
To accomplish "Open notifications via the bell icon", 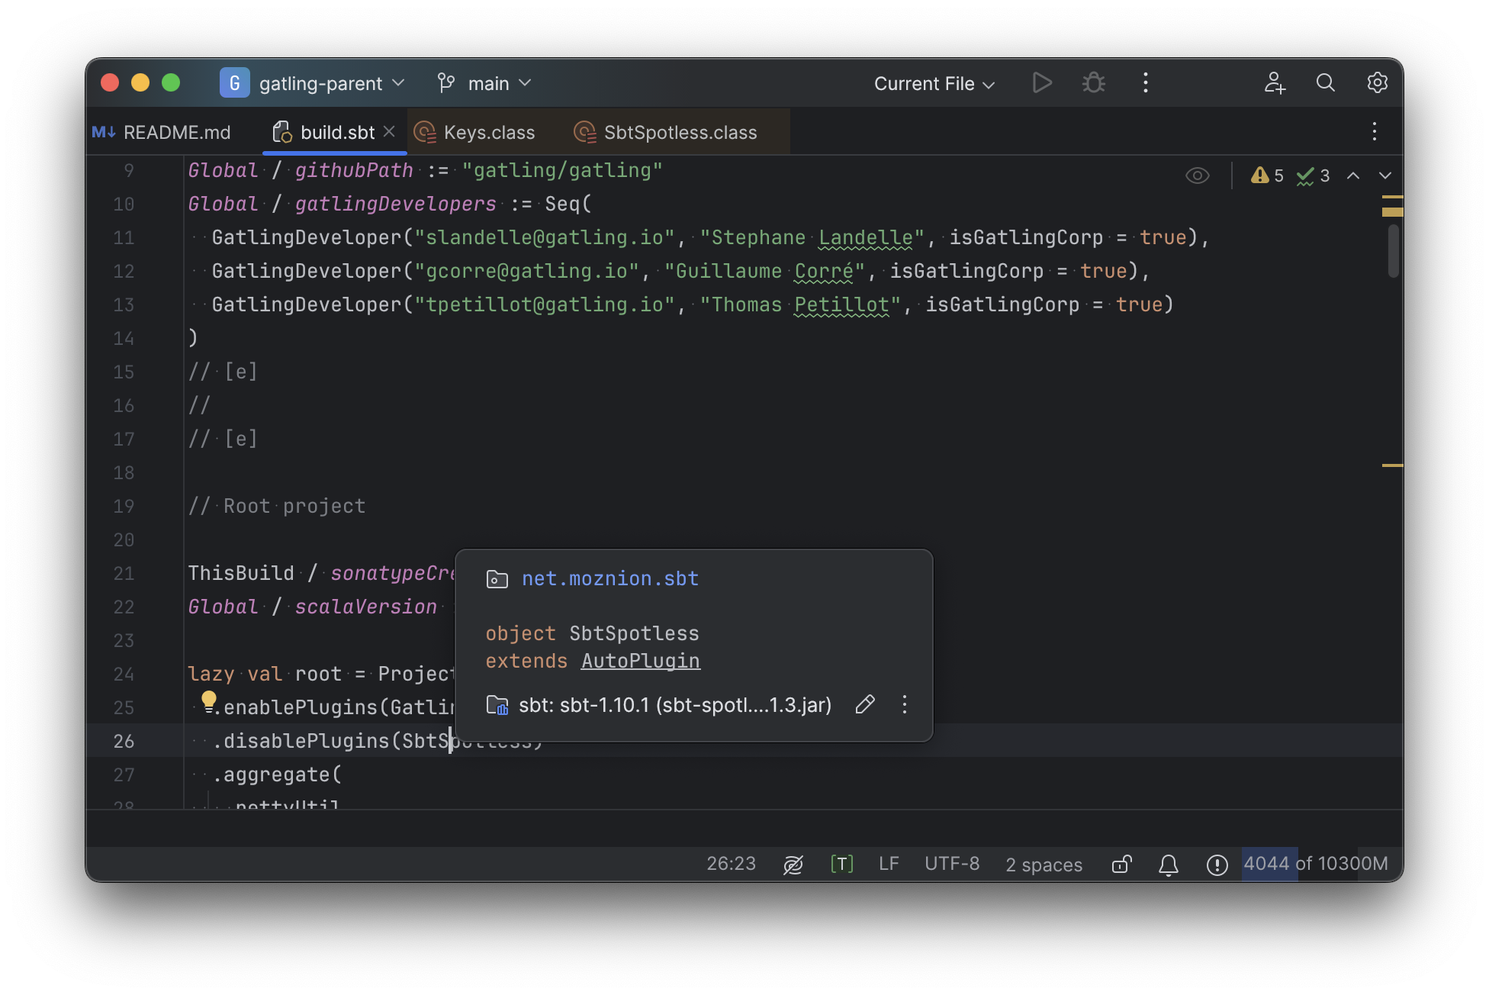I will (x=1168, y=865).
